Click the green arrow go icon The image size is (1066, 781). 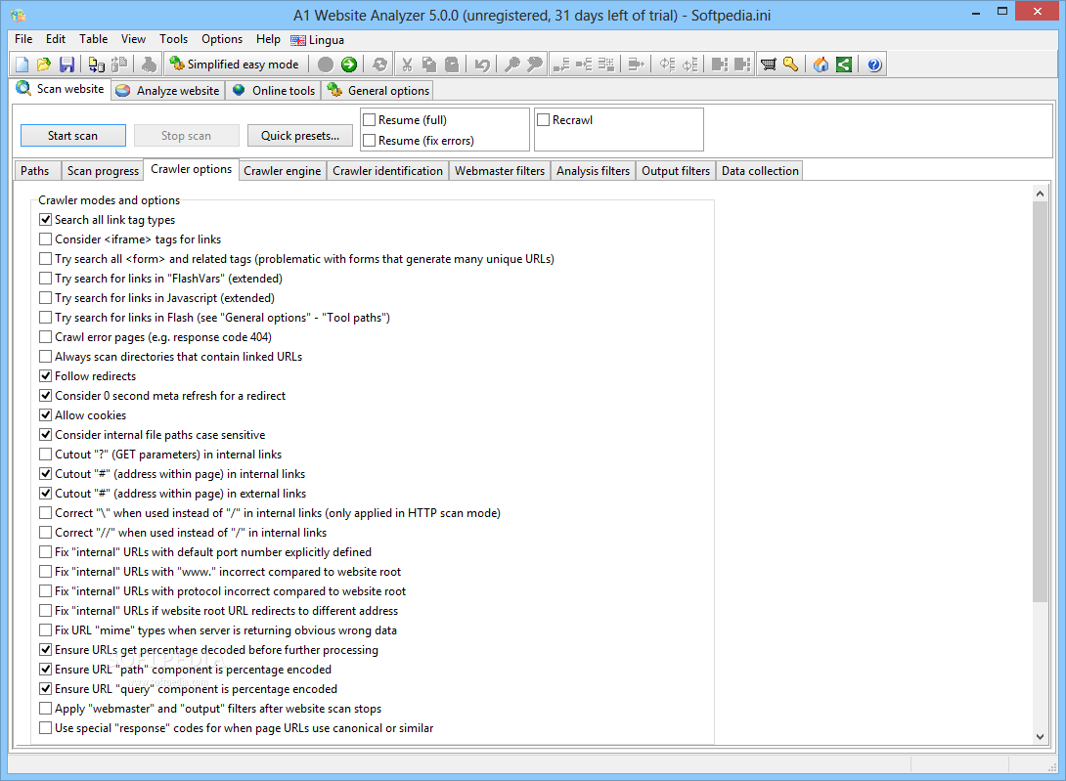coord(349,65)
